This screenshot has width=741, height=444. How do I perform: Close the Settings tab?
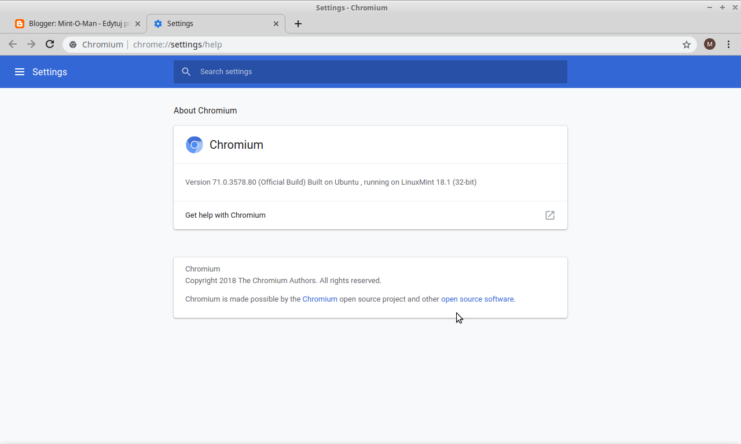pos(276,24)
